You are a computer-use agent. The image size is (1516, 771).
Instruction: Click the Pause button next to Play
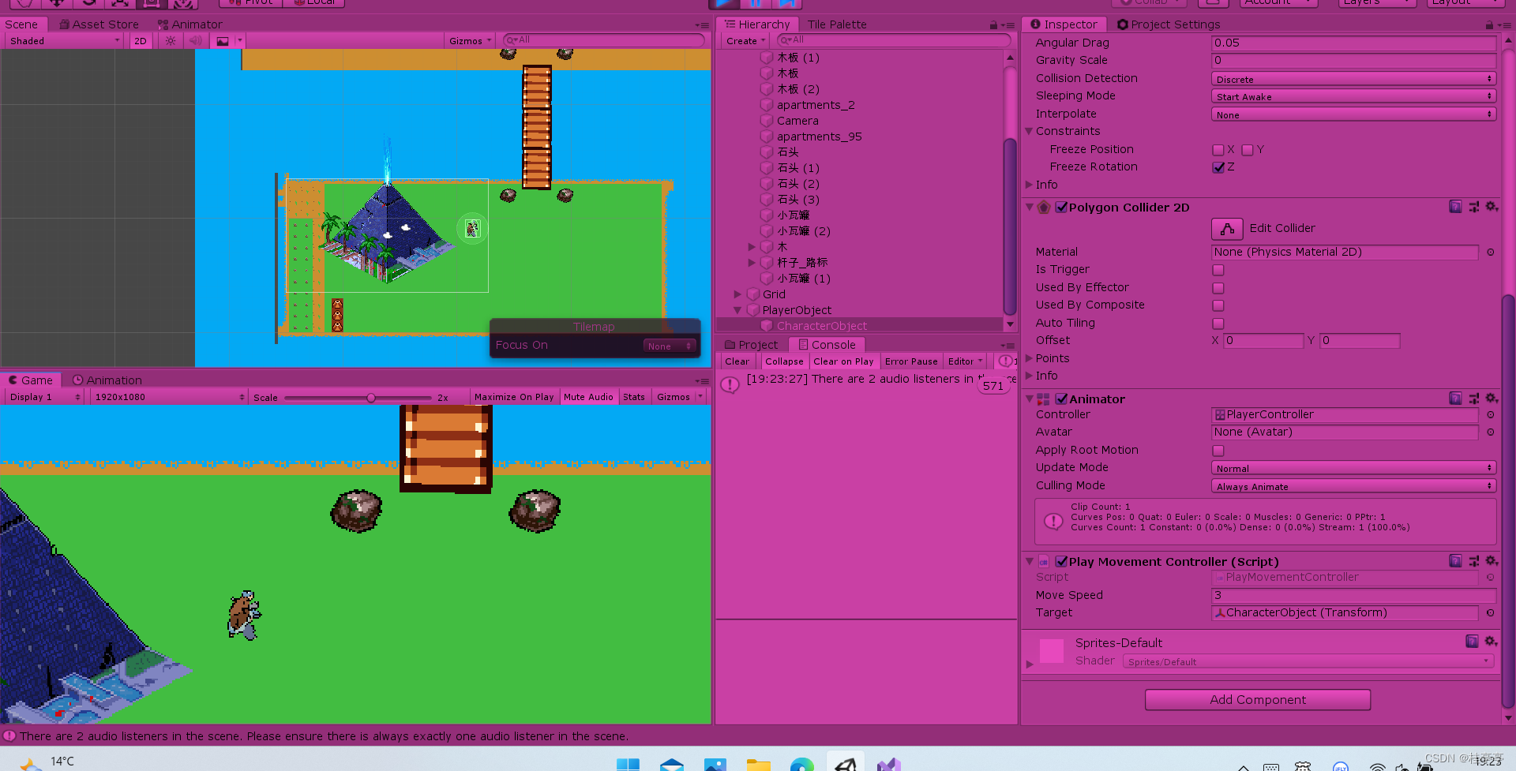[755, 2]
